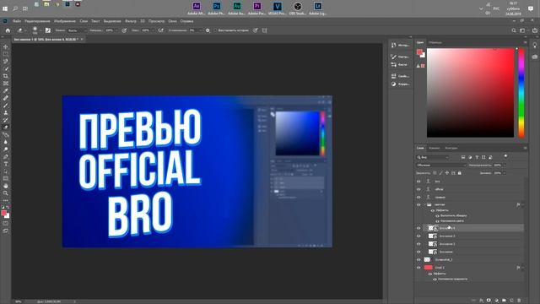Image resolution: width=540 pixels, height=304 pixels.
Task: Click the hue slider in Color panel
Action: [521, 93]
